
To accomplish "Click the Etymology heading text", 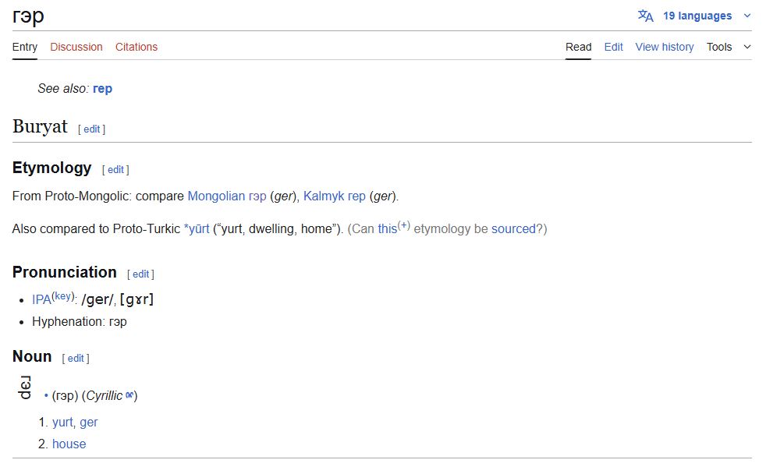I will pos(51,168).
